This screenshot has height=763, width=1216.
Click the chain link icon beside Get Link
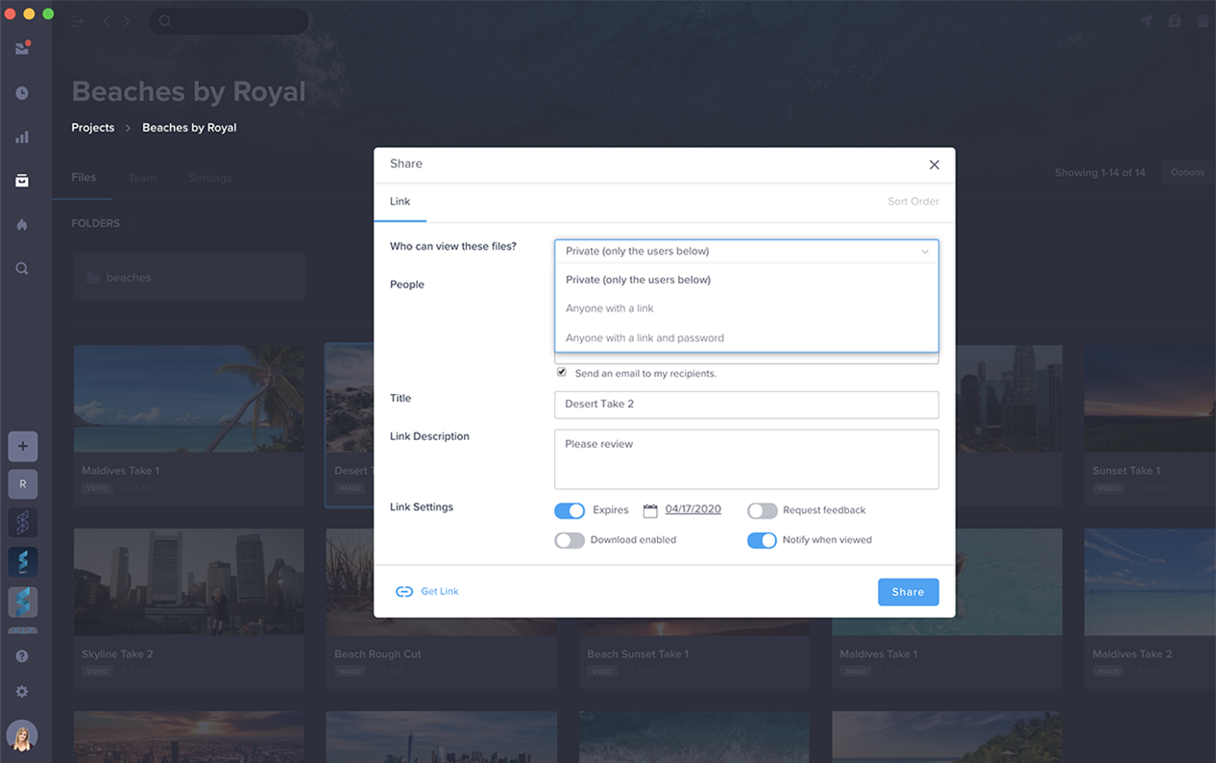[x=404, y=592]
